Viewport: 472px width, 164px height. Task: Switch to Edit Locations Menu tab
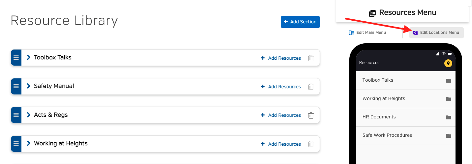[436, 32]
